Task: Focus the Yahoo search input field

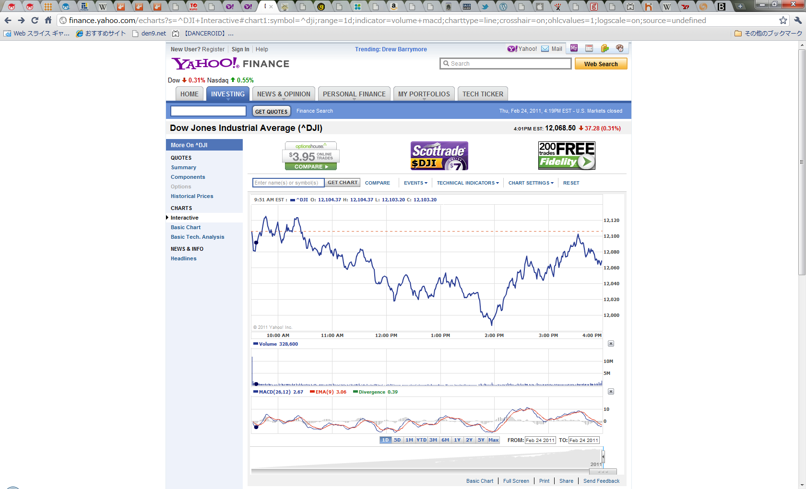Action: [506, 64]
